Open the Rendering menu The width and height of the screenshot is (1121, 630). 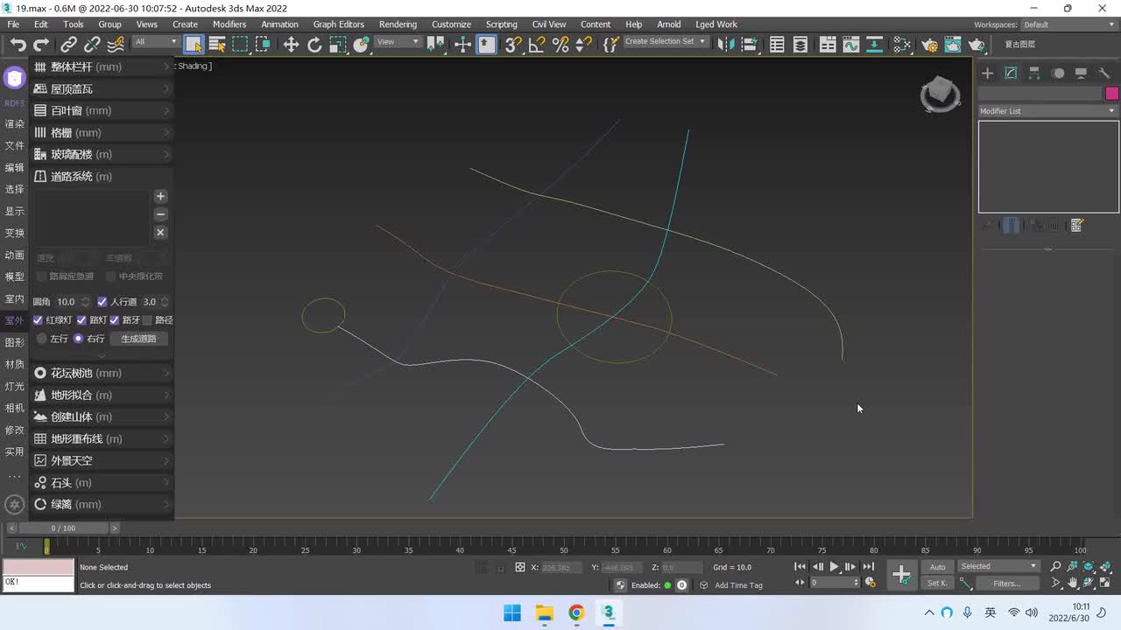point(398,24)
